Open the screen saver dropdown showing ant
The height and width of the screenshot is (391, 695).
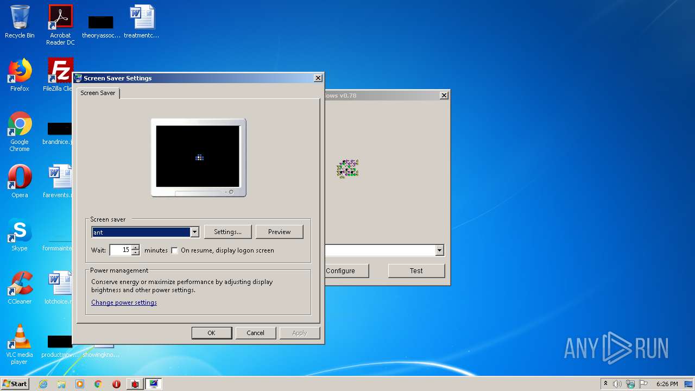pos(146,232)
